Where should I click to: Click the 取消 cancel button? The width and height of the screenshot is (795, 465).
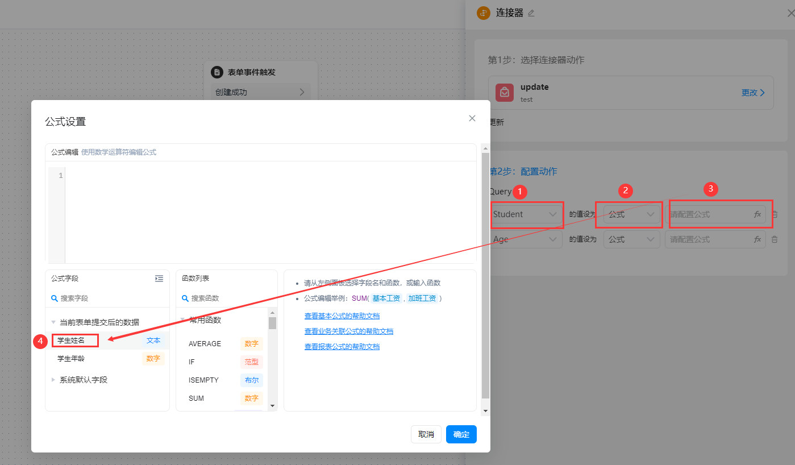point(426,434)
